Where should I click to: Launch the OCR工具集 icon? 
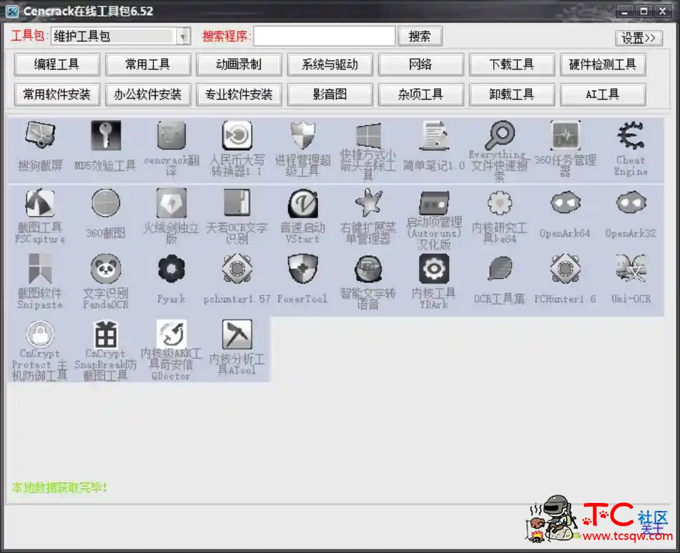pyautogui.click(x=499, y=269)
